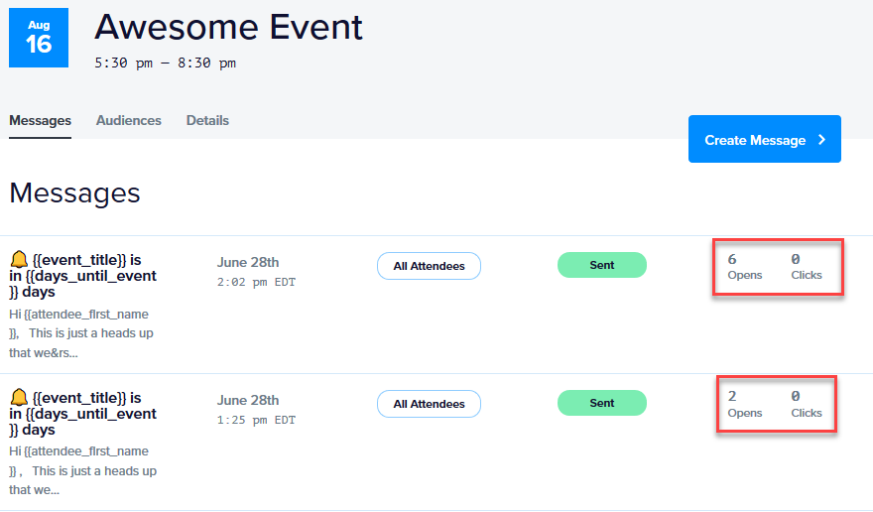Click the Sent status of second message
The image size is (873, 512).
(x=602, y=403)
